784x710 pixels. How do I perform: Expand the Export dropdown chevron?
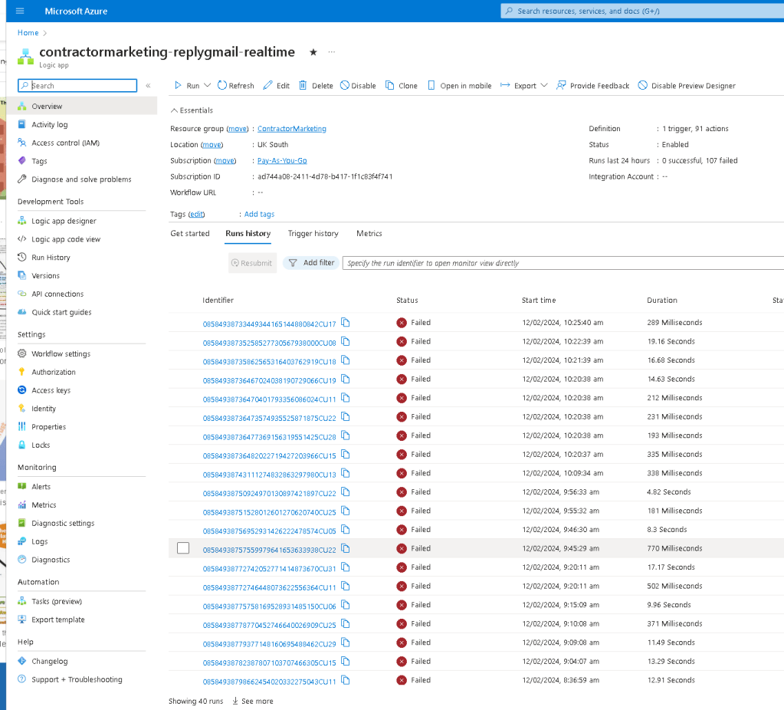[x=544, y=86]
